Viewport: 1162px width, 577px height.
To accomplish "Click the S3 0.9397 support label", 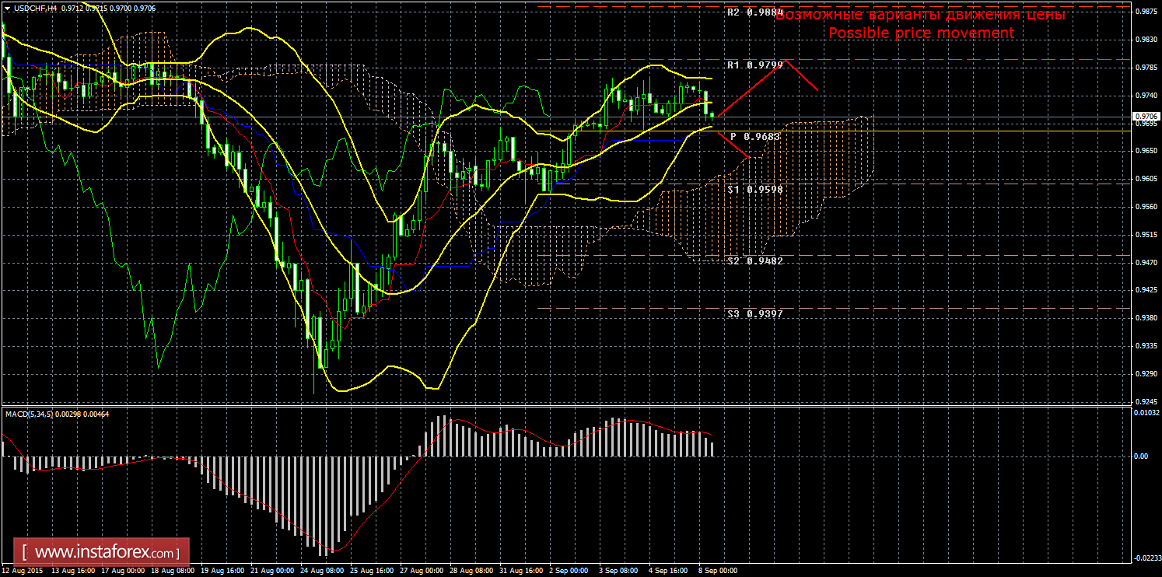I will coord(754,314).
